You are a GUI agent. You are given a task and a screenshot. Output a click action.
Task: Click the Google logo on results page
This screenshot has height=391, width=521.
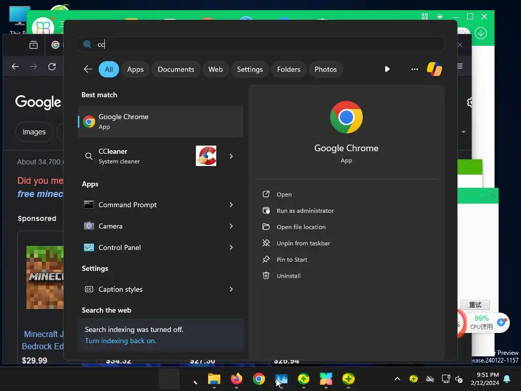[38, 102]
